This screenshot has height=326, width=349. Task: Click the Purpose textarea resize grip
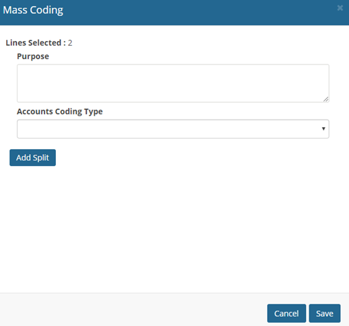326,99
